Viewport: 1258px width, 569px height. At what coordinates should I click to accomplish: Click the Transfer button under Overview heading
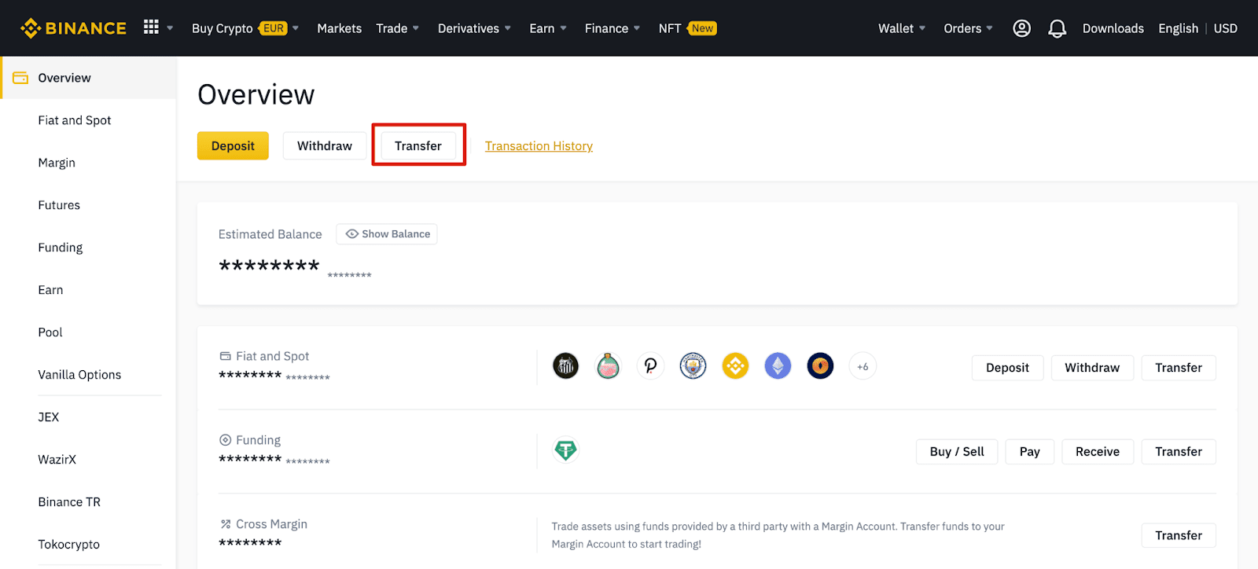click(x=418, y=146)
